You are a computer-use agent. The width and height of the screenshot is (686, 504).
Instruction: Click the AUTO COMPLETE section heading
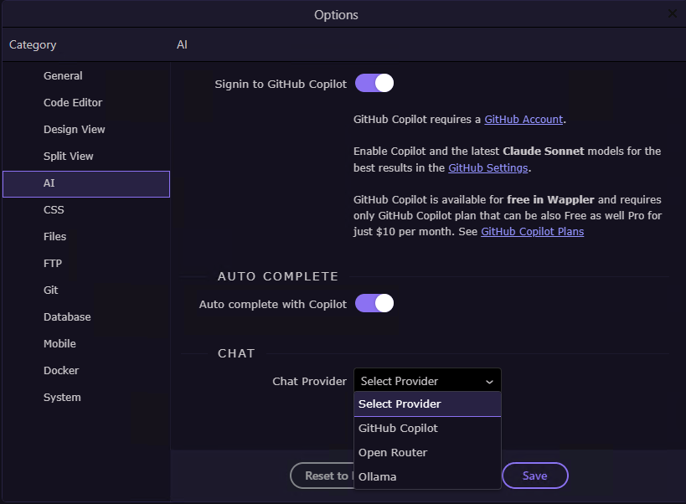[278, 276]
